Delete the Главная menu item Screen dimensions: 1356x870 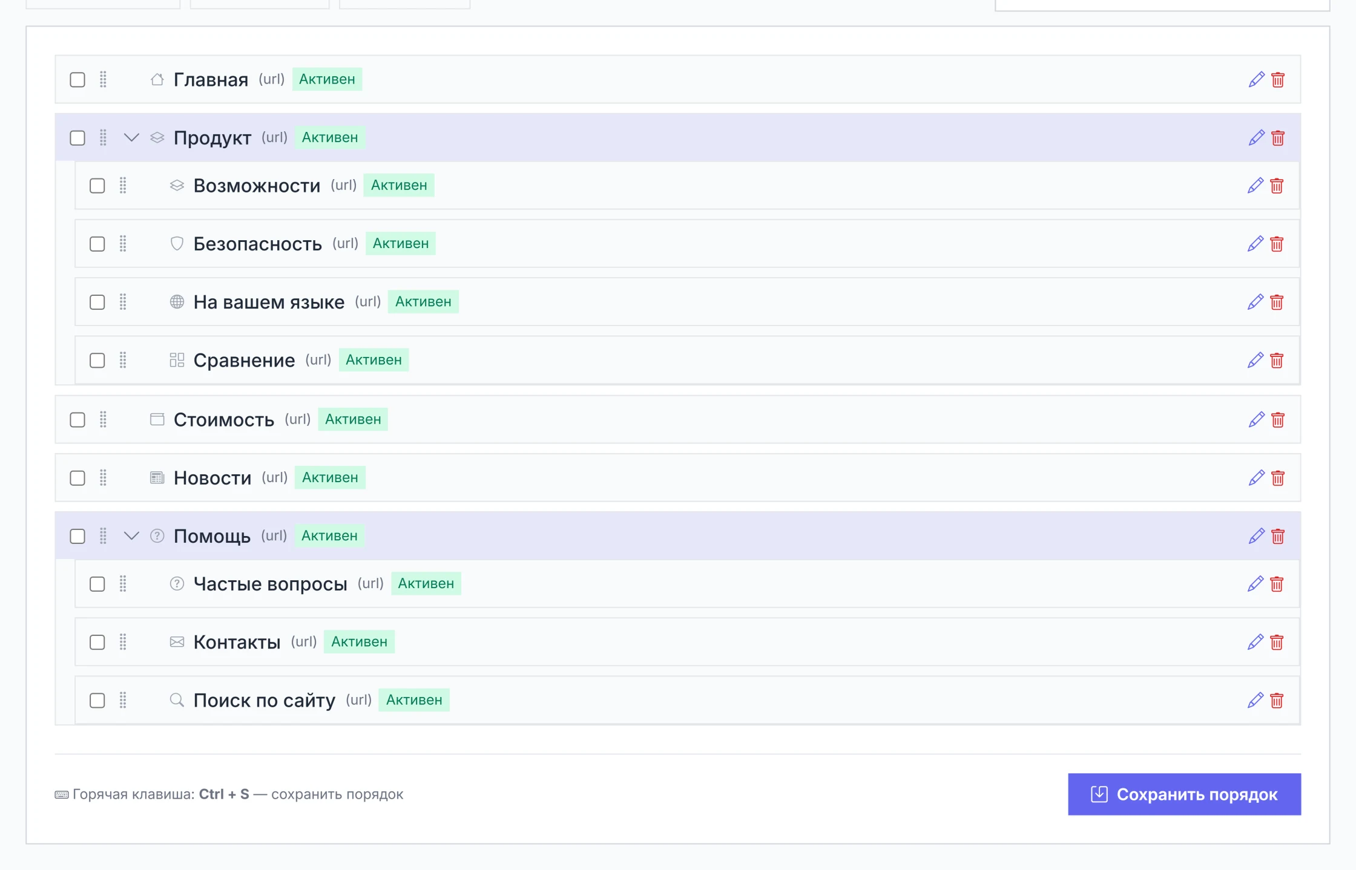1278,79
